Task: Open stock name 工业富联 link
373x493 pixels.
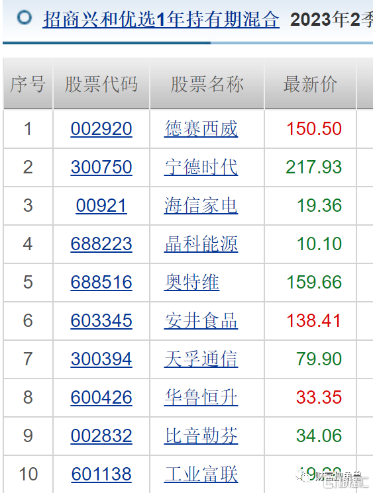Action: tap(201, 474)
